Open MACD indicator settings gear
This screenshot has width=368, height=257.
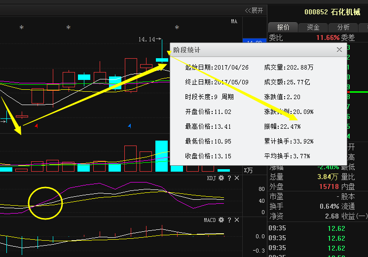pos(221,220)
